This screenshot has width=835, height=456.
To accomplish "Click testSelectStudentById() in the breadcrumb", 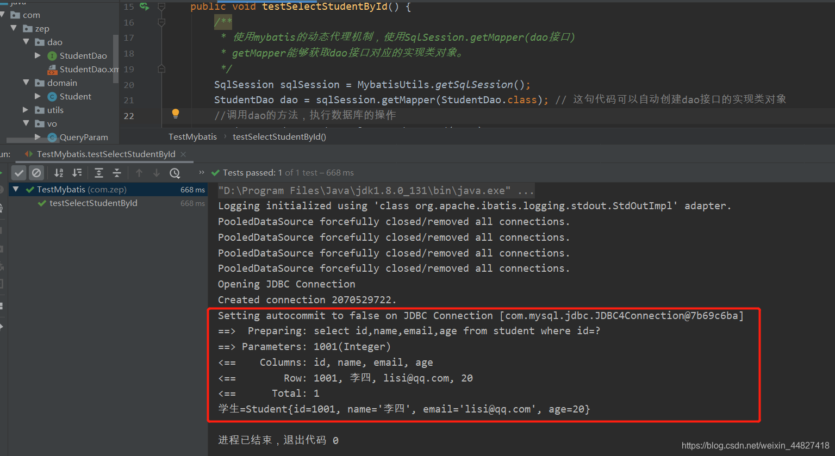I will point(279,136).
